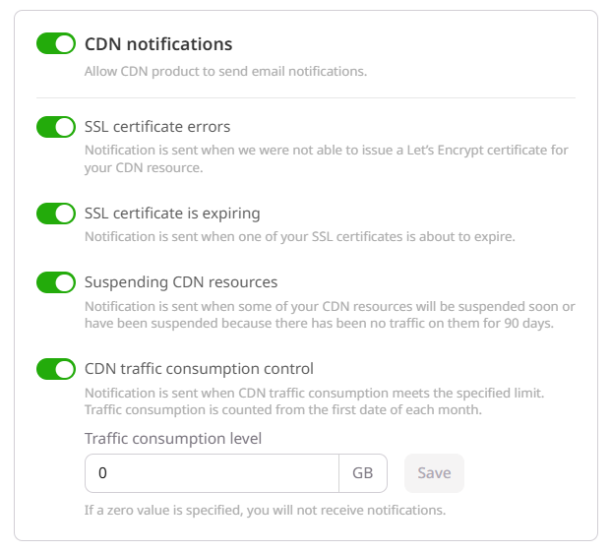Click the Traffic consumption level field label
611x552 pixels.
click(173, 439)
